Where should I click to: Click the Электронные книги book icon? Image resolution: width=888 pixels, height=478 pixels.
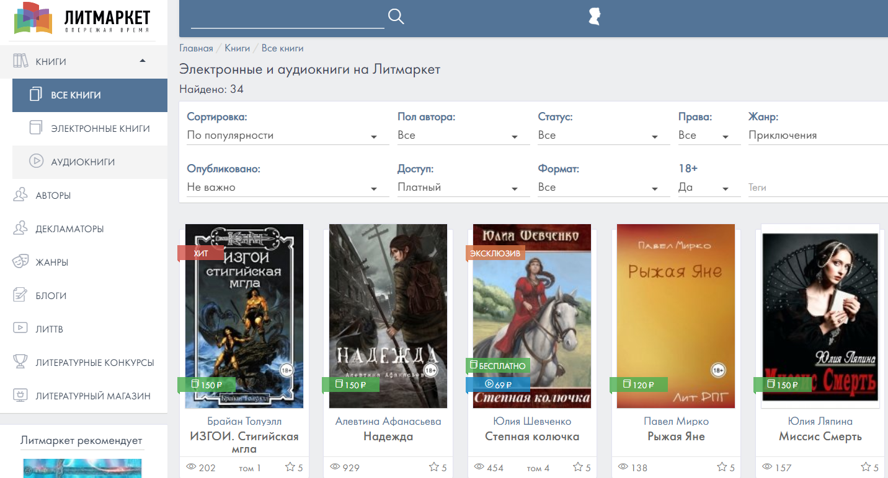tap(35, 128)
